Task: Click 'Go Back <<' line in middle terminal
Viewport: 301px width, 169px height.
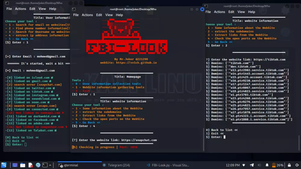Action: pos(86,122)
